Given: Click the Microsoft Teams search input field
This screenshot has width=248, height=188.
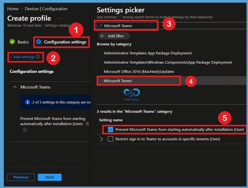Looking at the screenshot, I should pyautogui.click(x=171, y=25).
